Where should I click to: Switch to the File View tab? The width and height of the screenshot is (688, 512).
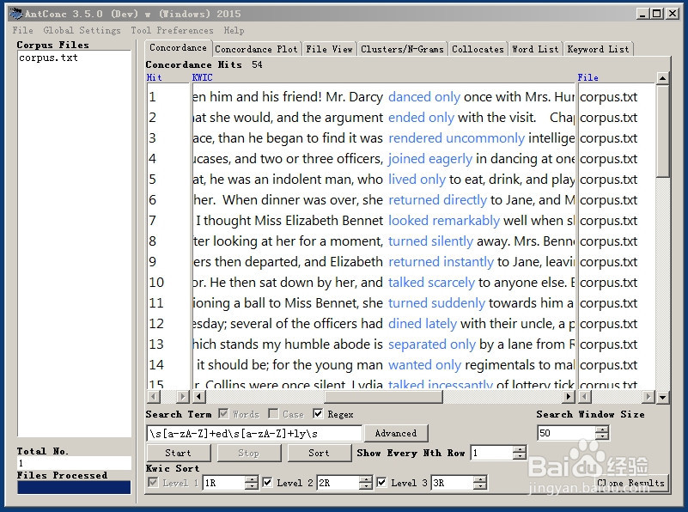click(x=329, y=49)
